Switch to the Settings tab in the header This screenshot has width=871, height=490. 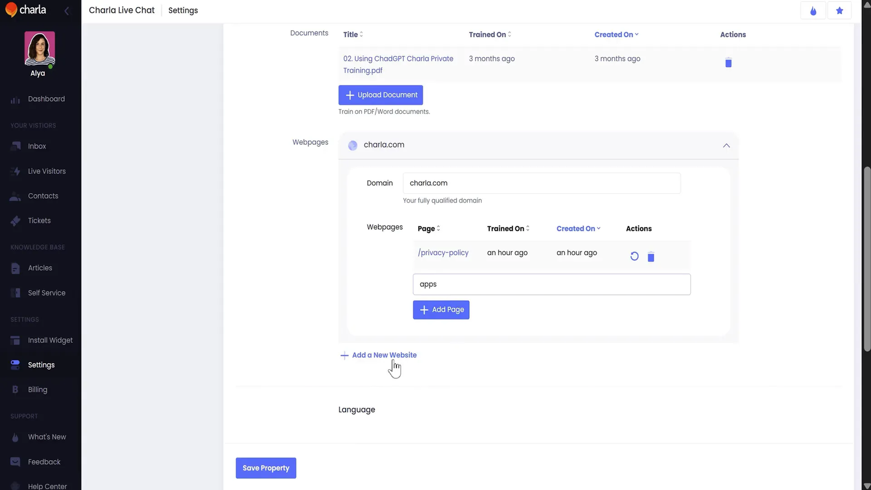point(183,10)
